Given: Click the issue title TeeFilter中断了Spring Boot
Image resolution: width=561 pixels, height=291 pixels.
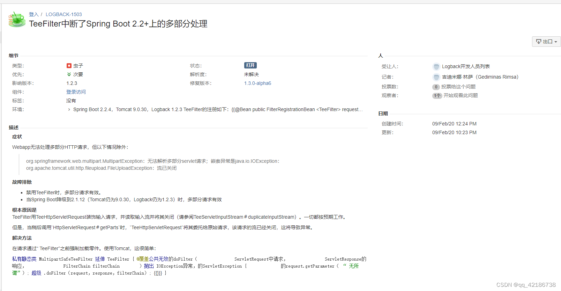Looking at the screenshot, I should (118, 24).
